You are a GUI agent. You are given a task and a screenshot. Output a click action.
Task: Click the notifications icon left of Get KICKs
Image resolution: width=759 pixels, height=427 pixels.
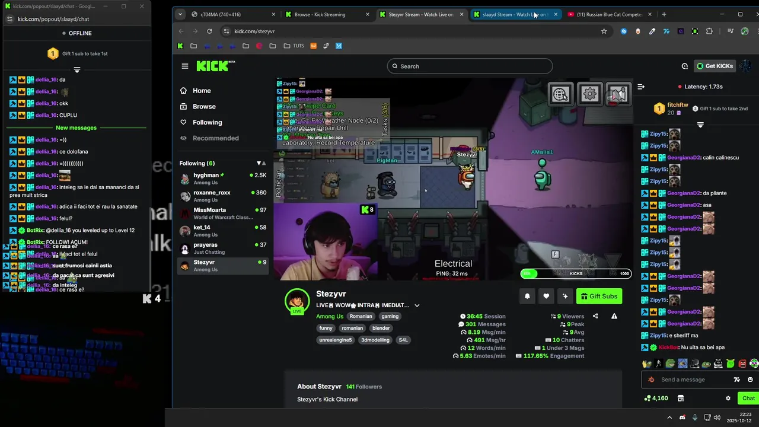pos(684,66)
